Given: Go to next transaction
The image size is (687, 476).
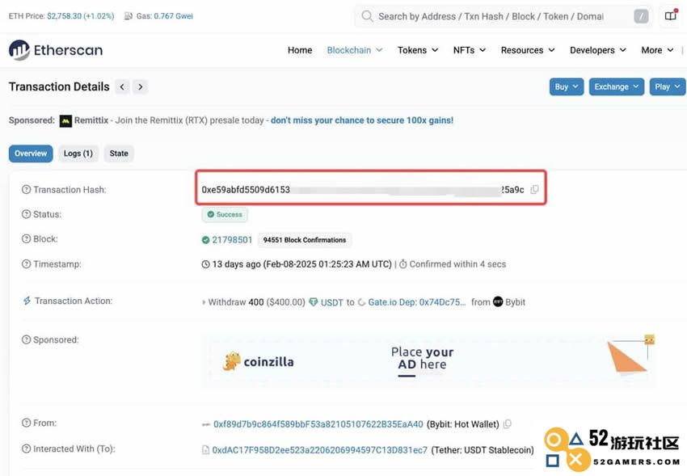Looking at the screenshot, I should click(140, 86).
